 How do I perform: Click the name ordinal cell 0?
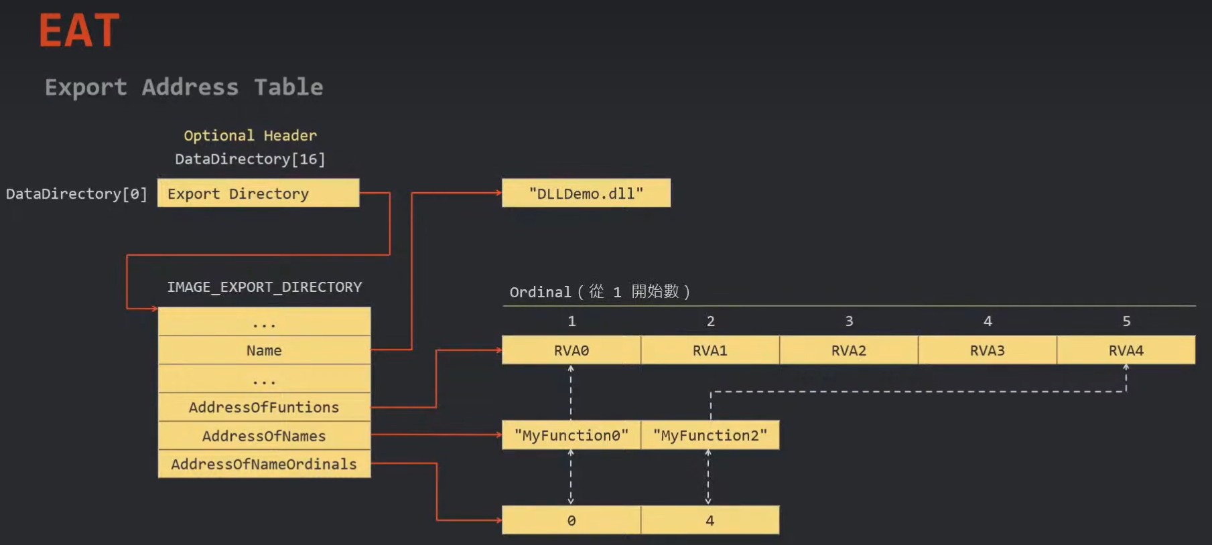[x=571, y=520]
